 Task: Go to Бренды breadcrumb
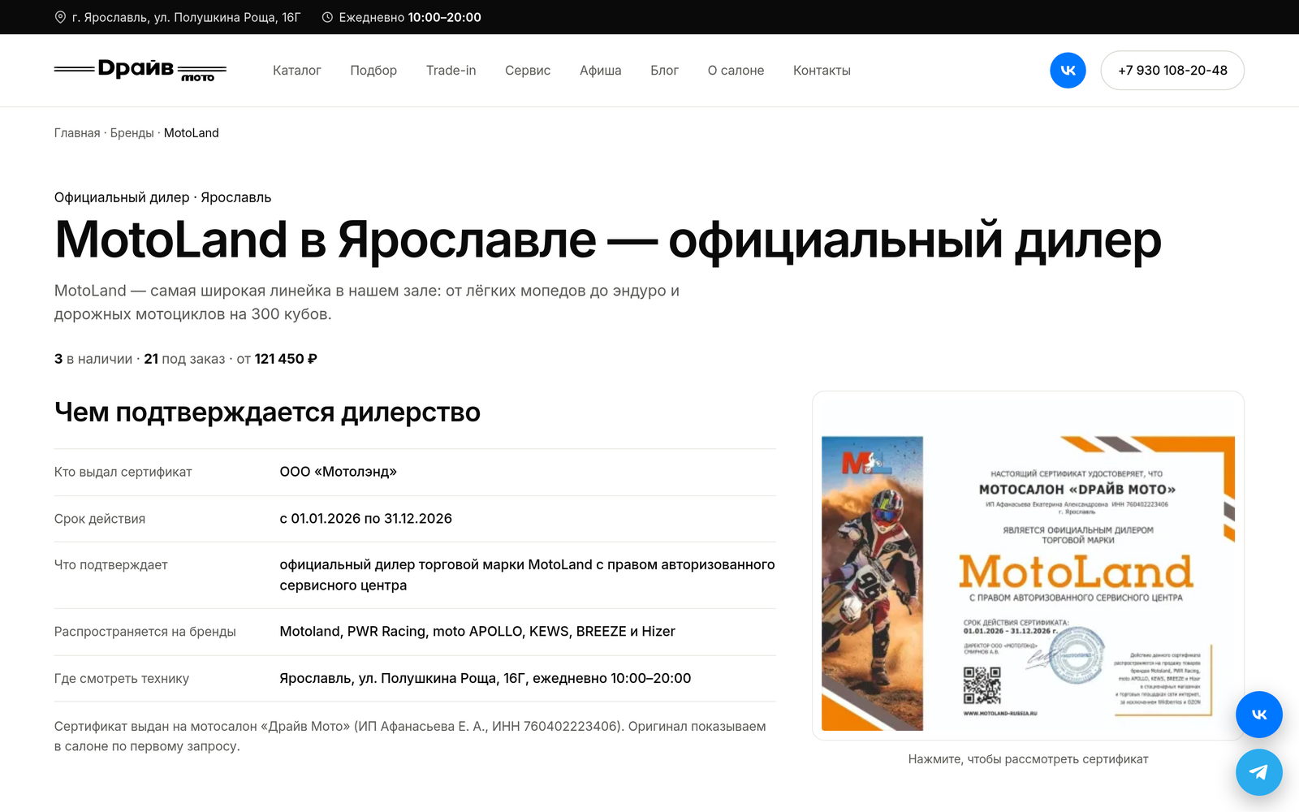point(132,133)
